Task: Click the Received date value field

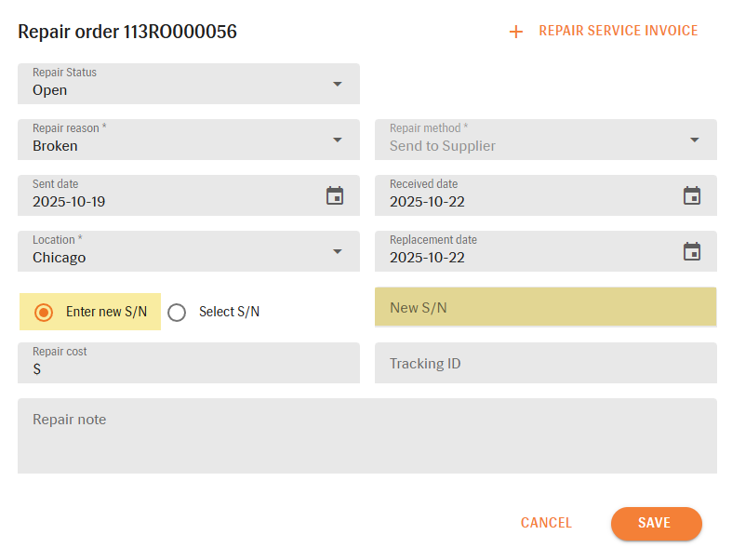Action: coord(428,202)
